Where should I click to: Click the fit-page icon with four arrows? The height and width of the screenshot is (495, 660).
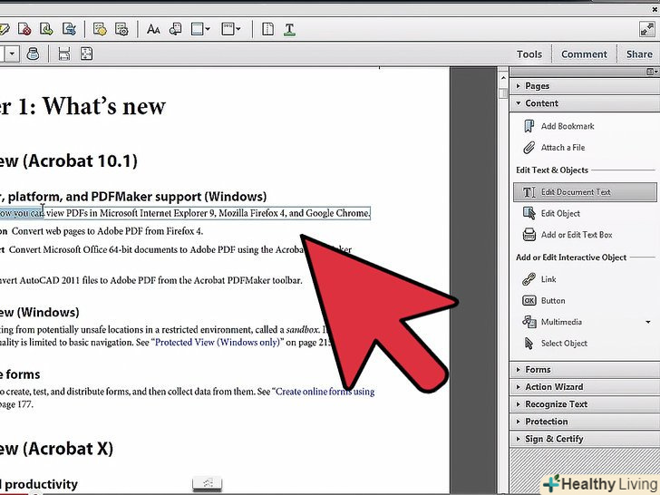click(86, 53)
